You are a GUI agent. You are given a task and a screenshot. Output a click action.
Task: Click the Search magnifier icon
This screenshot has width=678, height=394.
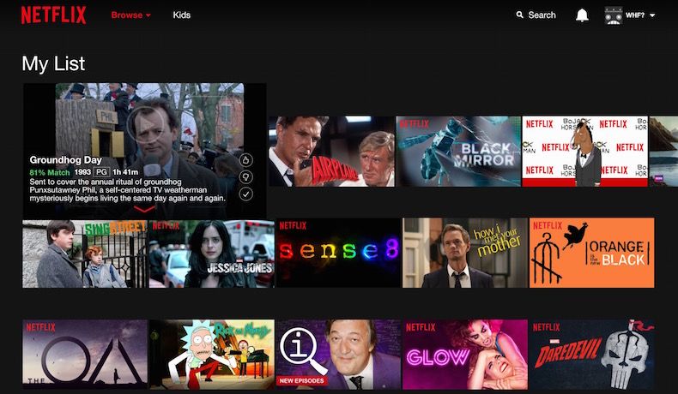(x=519, y=15)
